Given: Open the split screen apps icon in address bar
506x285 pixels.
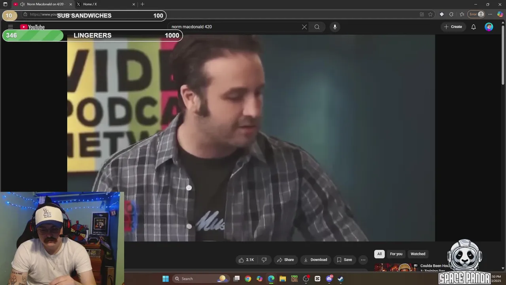Looking at the screenshot, I should (422, 14).
